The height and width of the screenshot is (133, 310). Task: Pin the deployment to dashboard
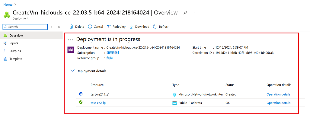tap(185, 13)
